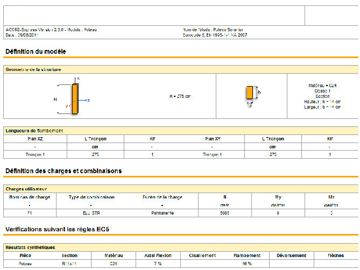Select the 'Type de combinaison' column header
This screenshot has width=360, height=270.
pyautogui.click(x=91, y=197)
